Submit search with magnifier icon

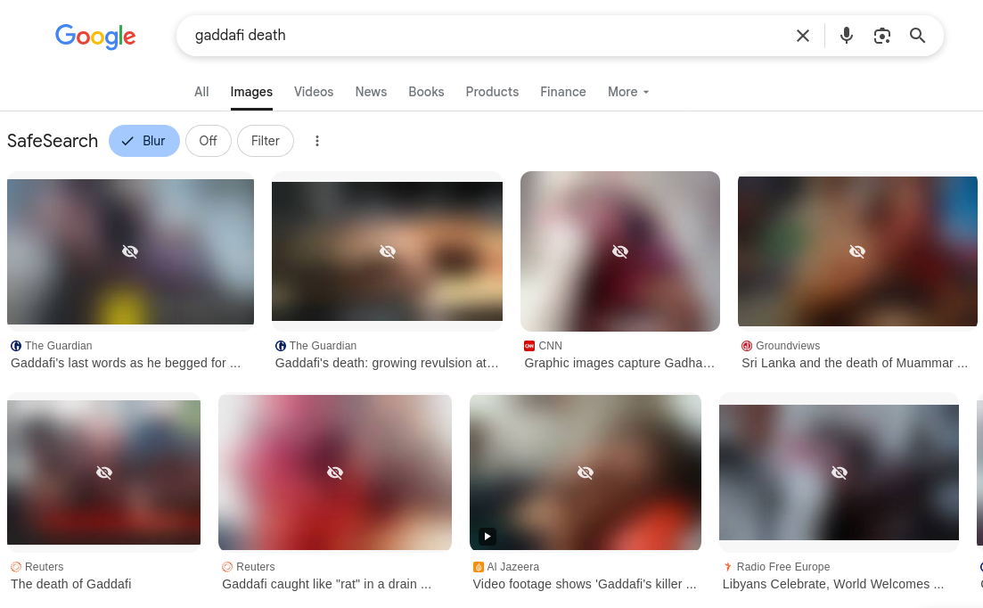917,36
